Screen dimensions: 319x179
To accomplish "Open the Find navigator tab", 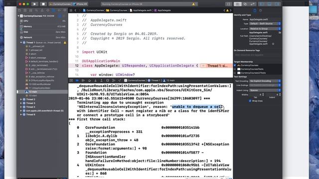I will (36, 10).
